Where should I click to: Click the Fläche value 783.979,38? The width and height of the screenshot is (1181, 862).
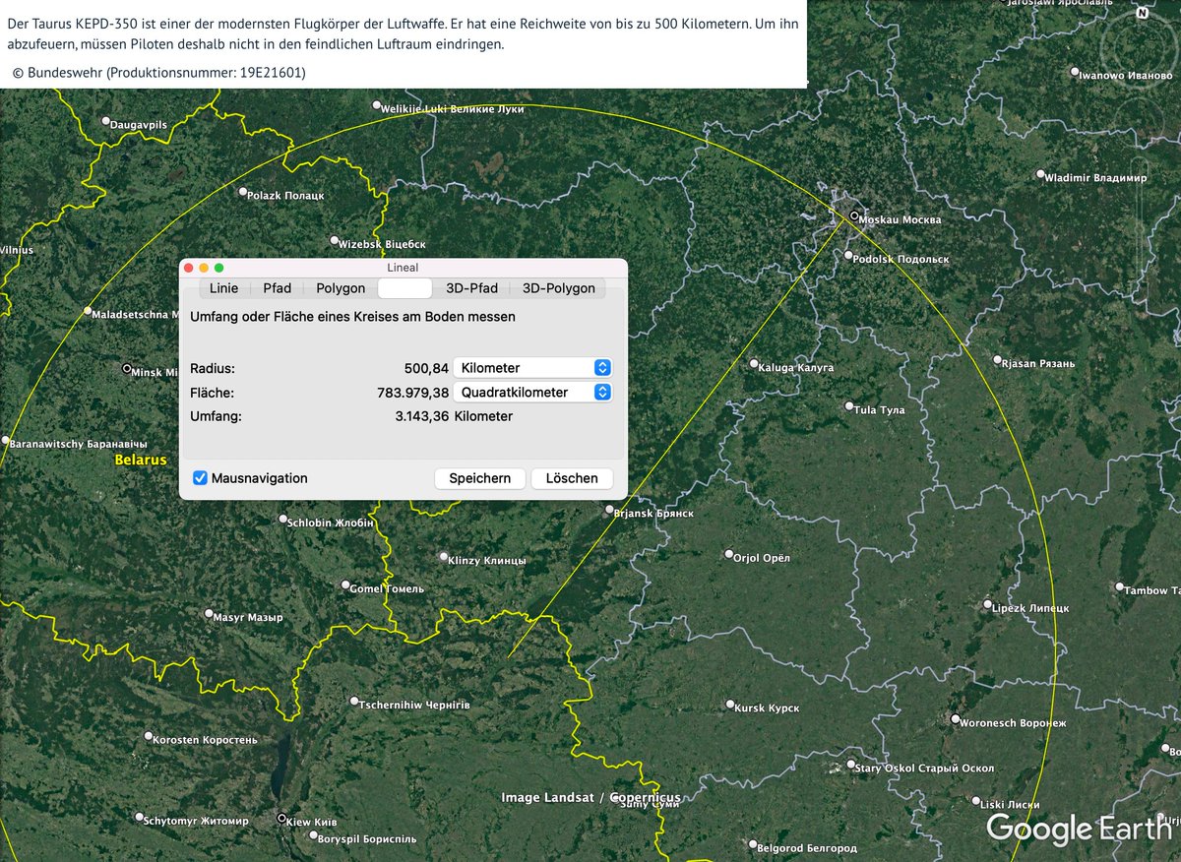[x=413, y=392]
